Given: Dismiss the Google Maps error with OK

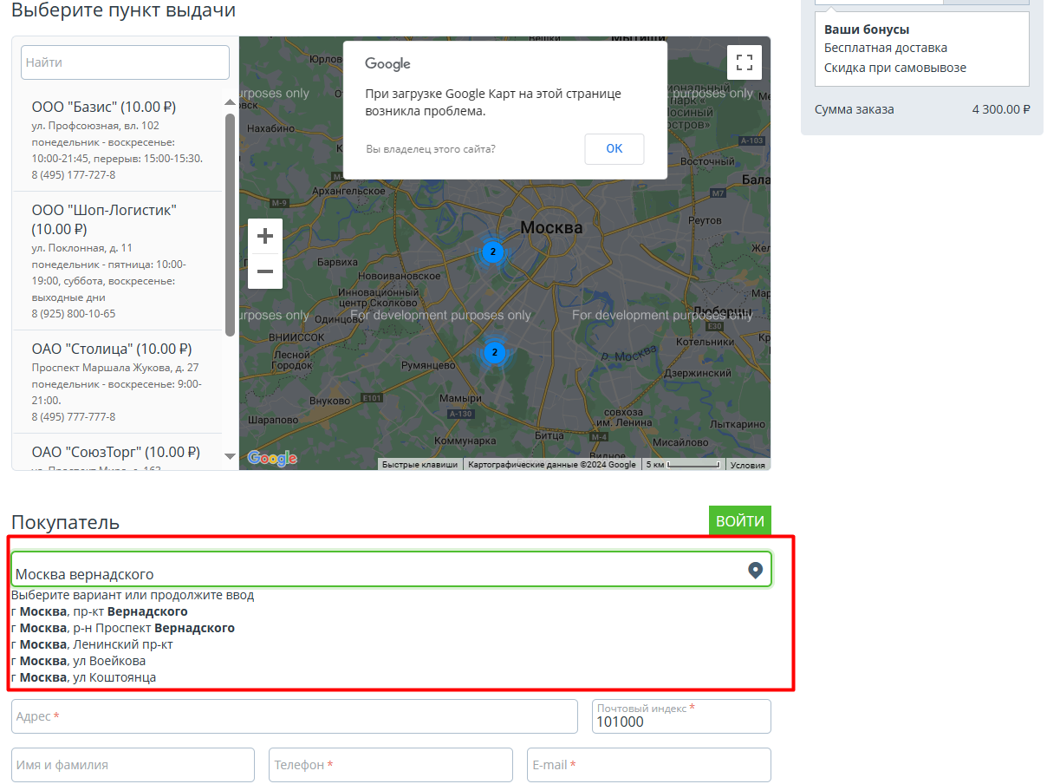Looking at the screenshot, I should [615, 149].
